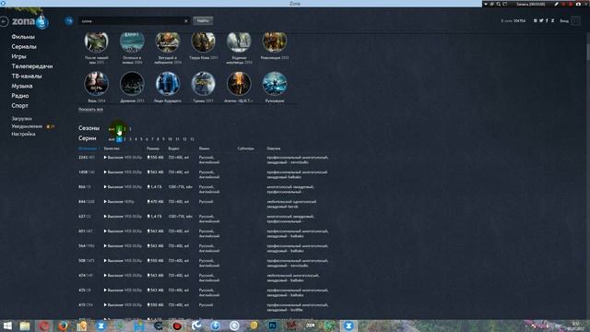Screen dimensions: 590x332
Task: Open the Терра Нова 2011 poster
Action: click(203, 41)
